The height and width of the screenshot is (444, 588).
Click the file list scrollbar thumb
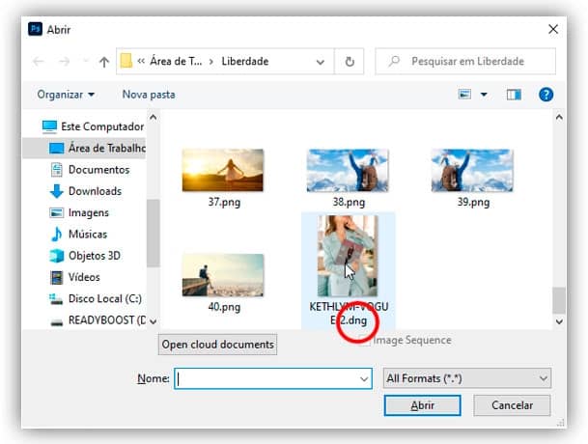(559, 300)
